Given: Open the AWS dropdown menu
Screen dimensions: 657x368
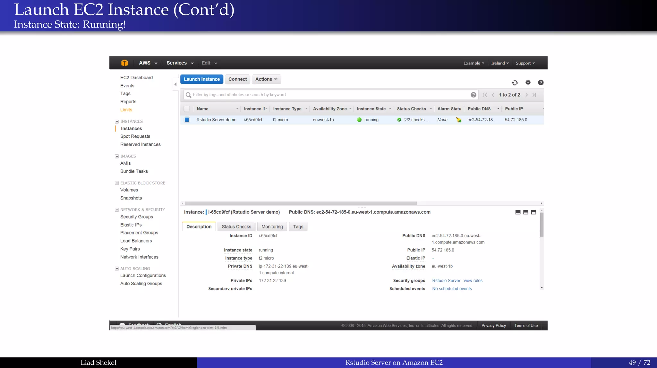Looking at the screenshot, I should point(148,63).
